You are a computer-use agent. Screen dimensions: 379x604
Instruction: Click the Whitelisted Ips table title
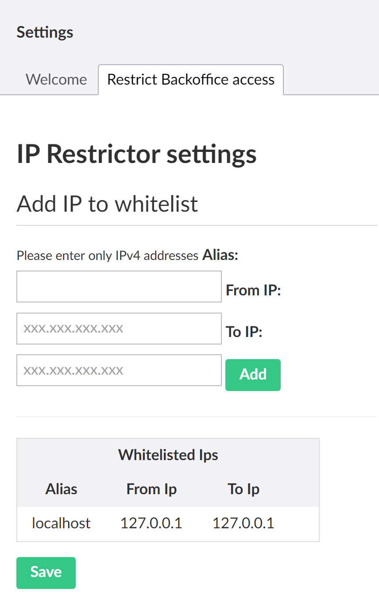[168, 455]
